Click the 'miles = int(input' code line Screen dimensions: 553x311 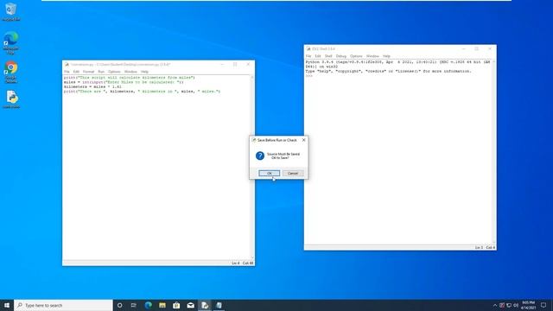[x=124, y=82]
